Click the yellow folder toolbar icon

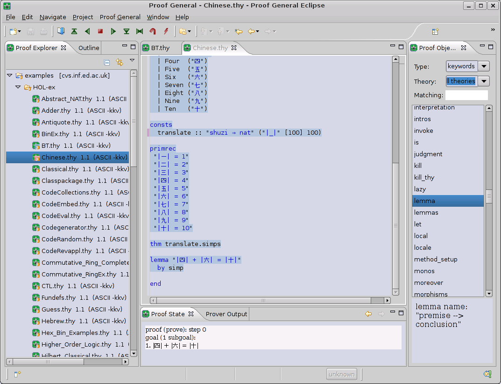pyautogui.click(x=183, y=31)
